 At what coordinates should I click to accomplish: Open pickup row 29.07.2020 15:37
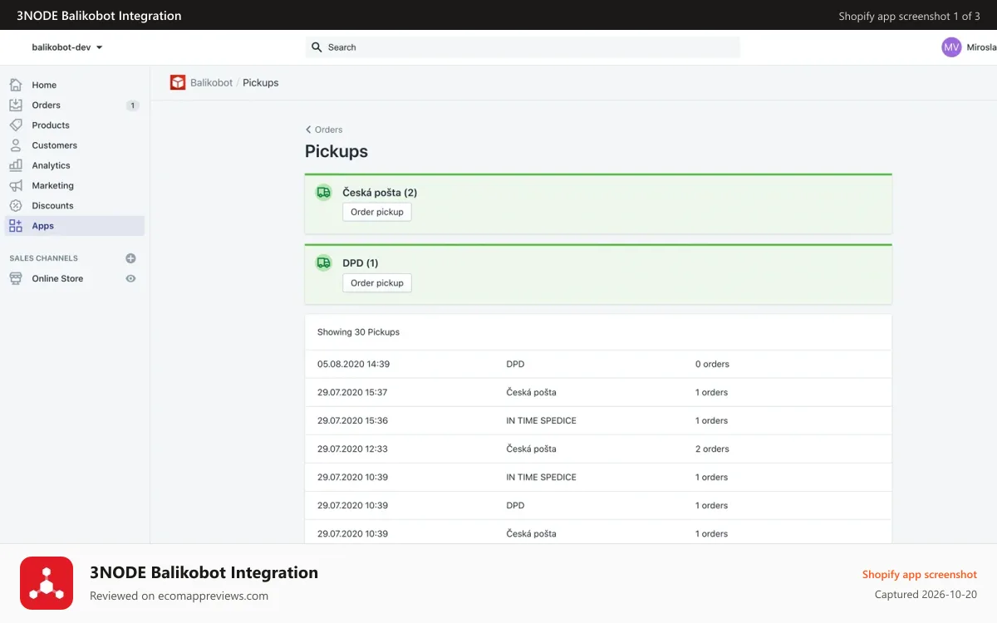pos(598,392)
